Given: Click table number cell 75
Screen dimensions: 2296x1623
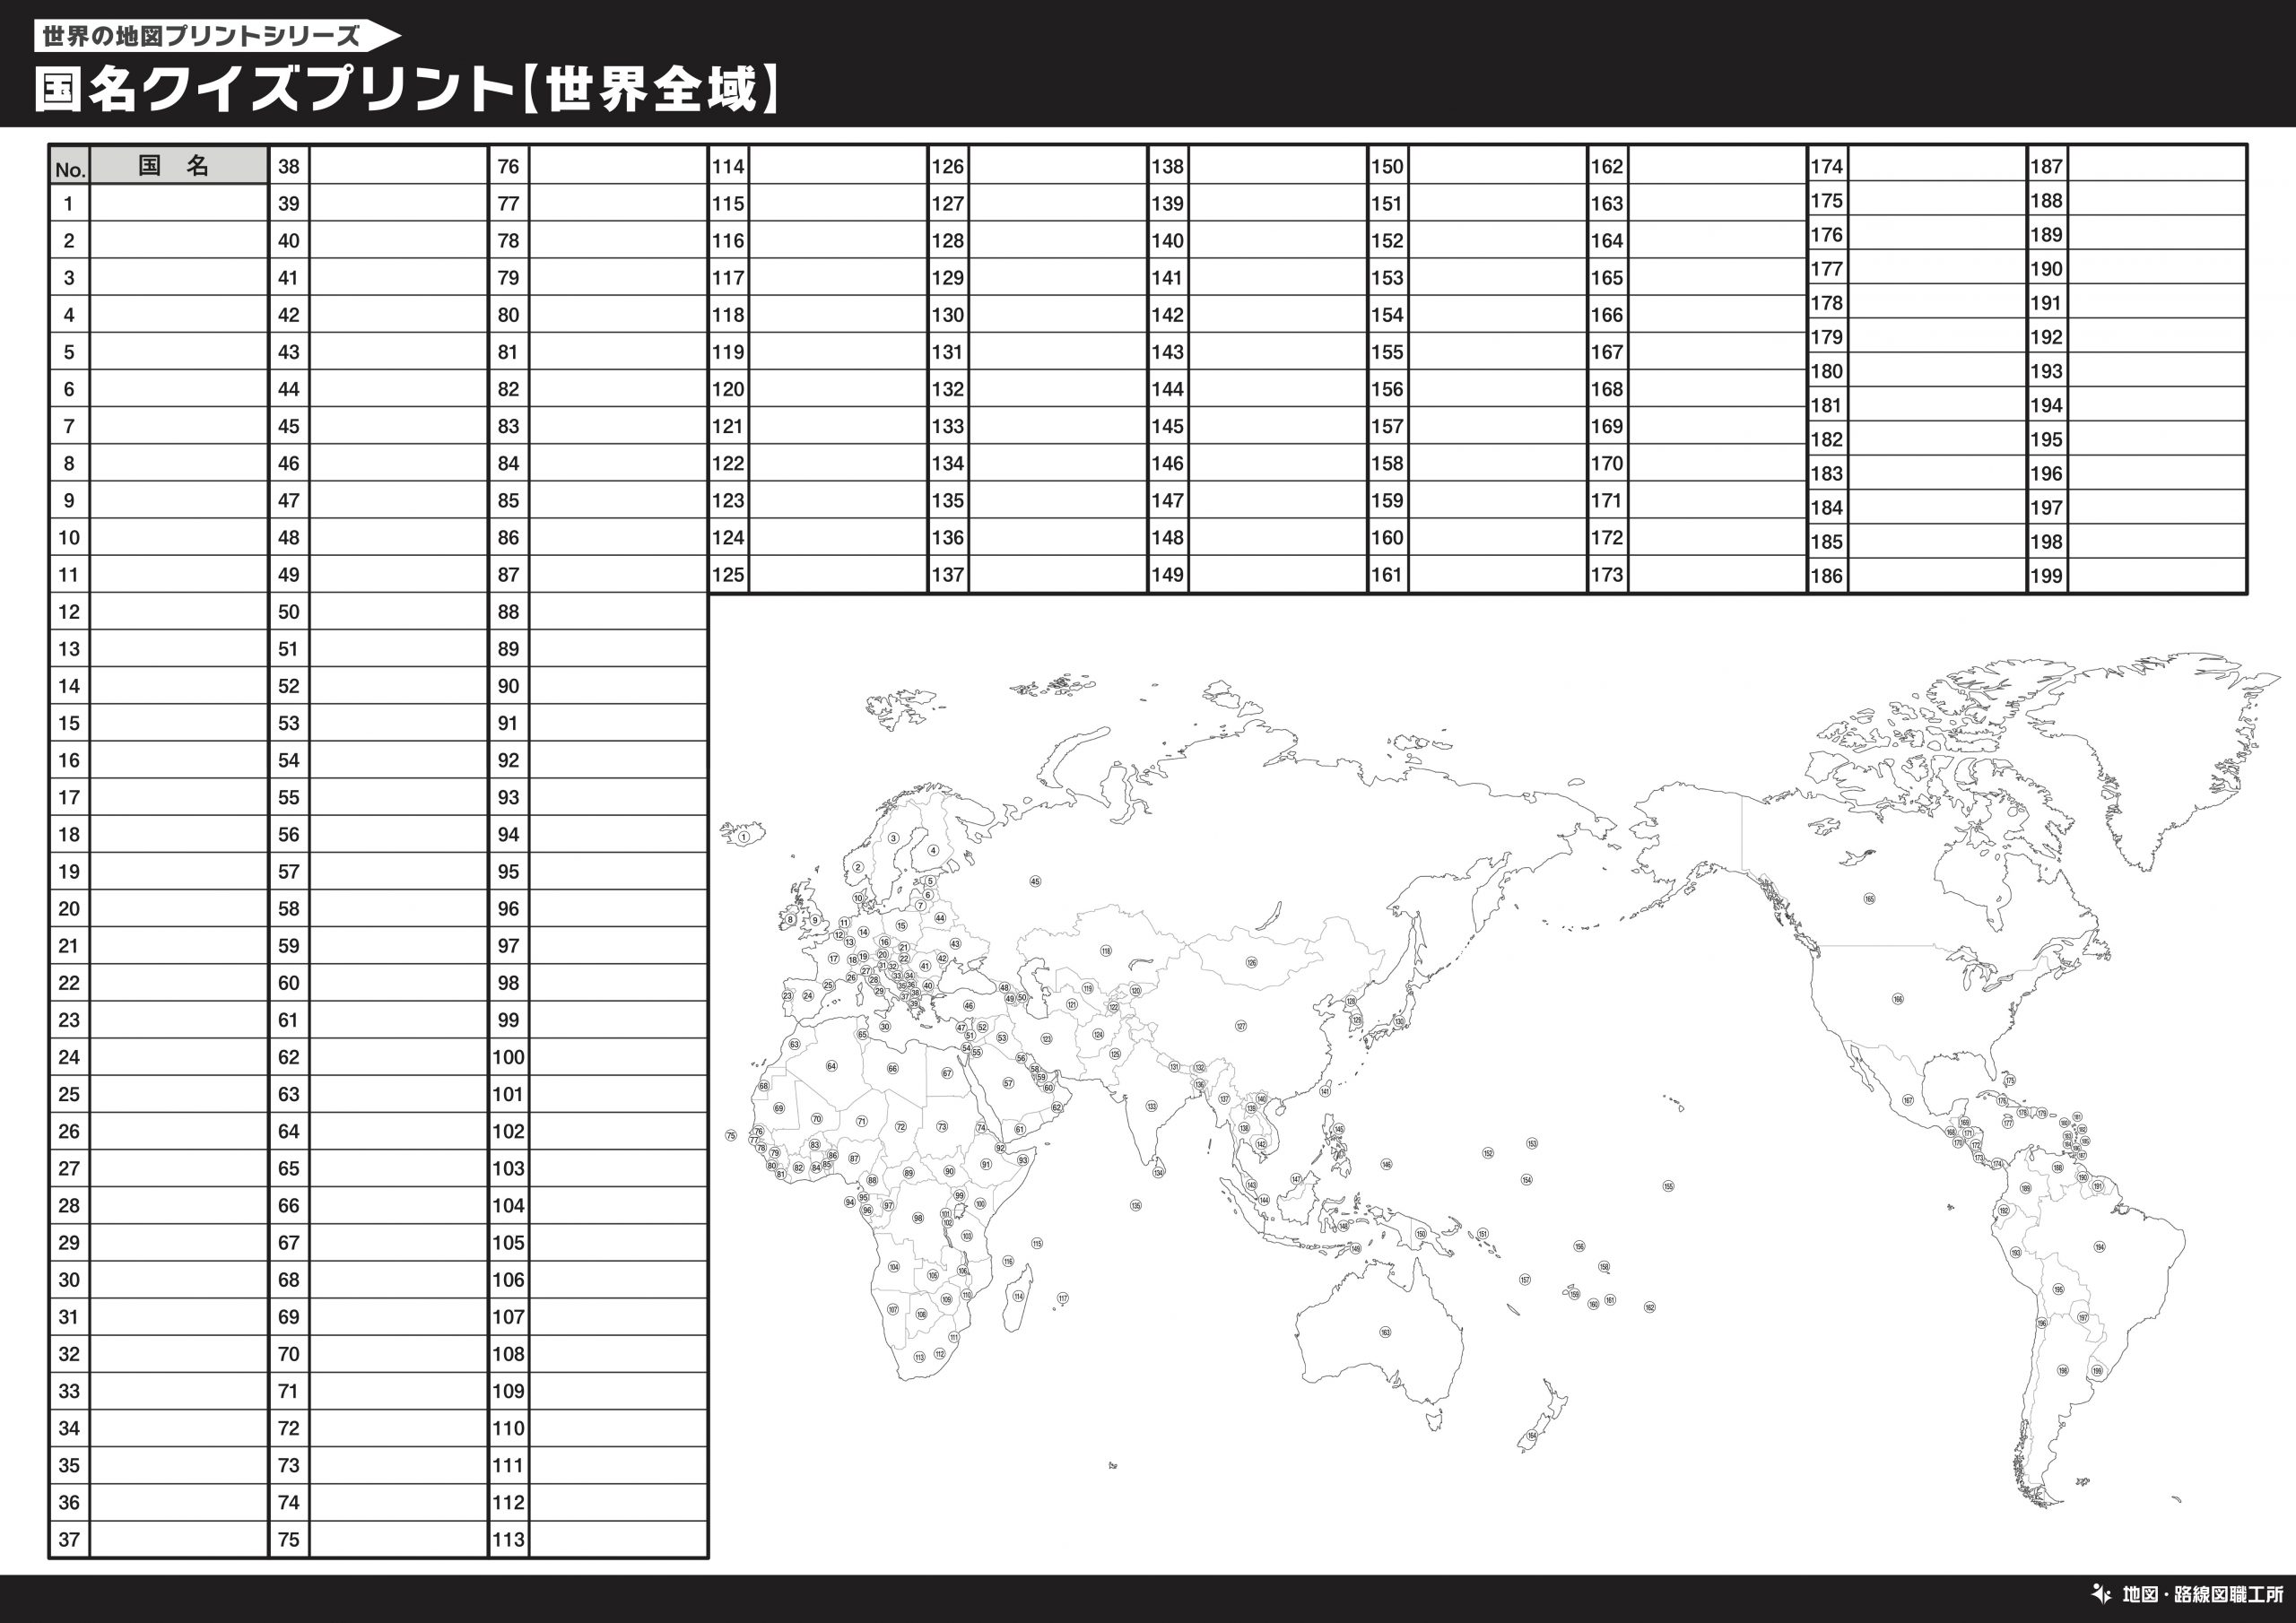Looking at the screenshot, I should (x=289, y=1539).
